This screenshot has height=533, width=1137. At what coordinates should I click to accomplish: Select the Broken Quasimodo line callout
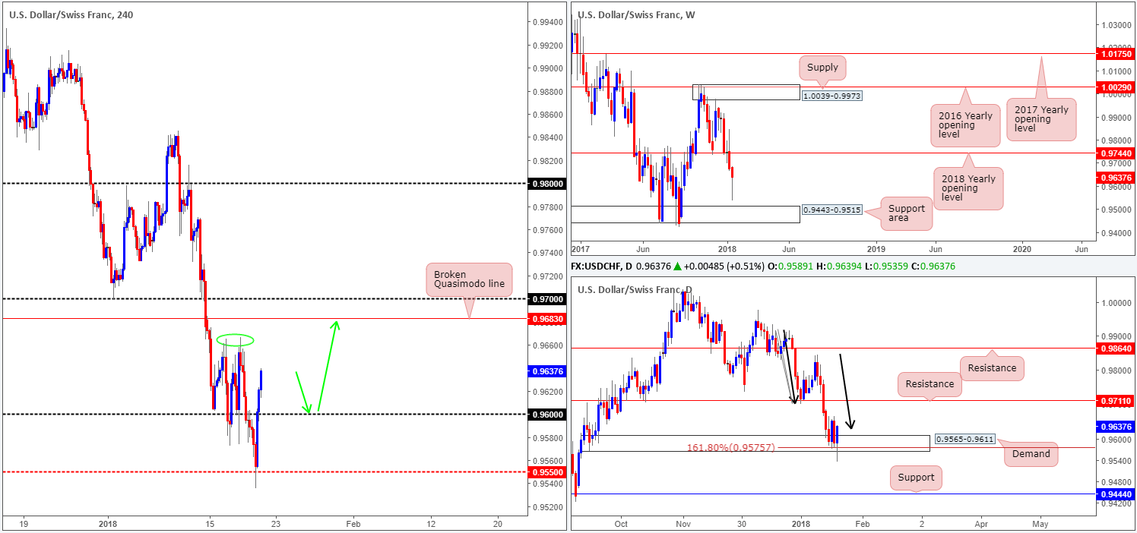(469, 281)
